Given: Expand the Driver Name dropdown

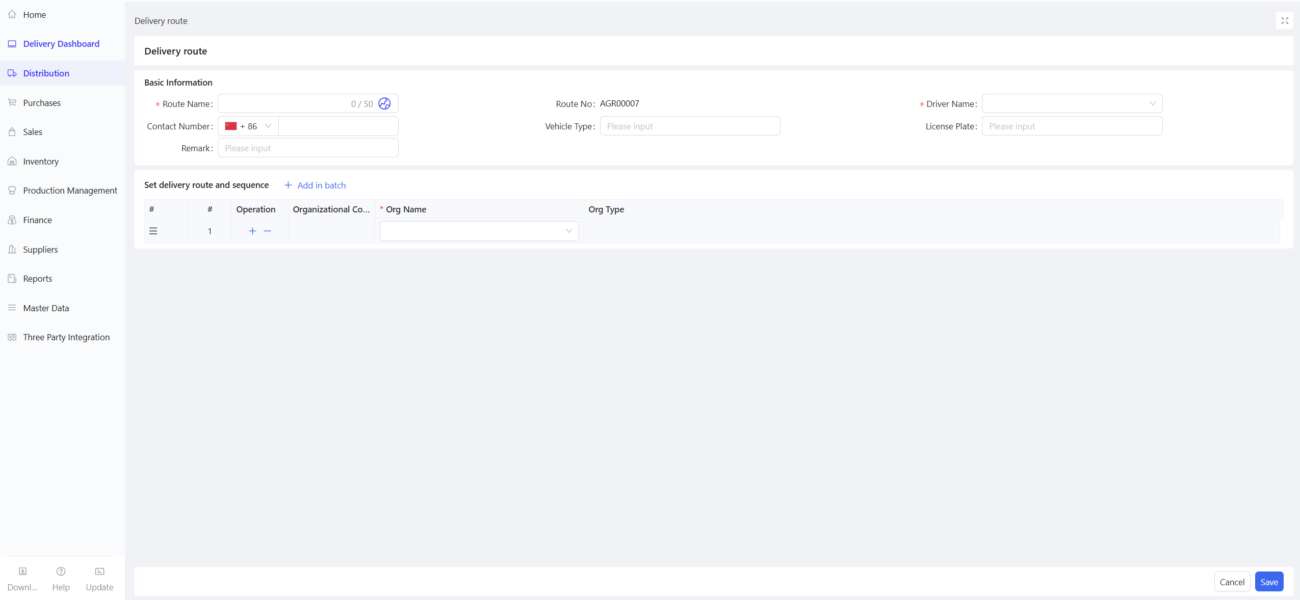Looking at the screenshot, I should pos(1072,103).
